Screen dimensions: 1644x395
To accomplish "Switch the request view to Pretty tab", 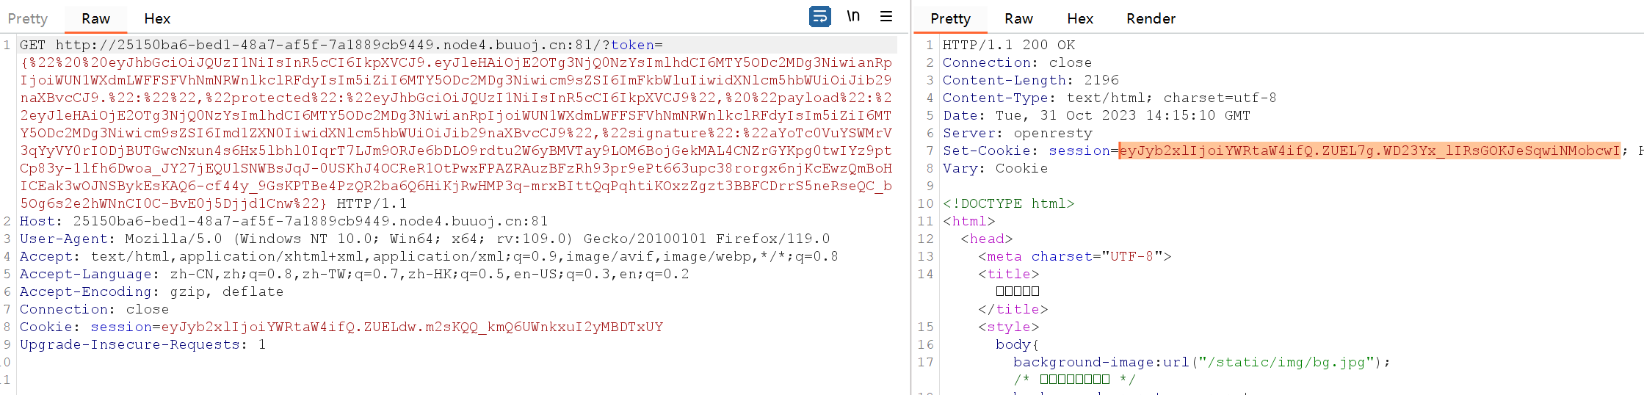I will coord(28,18).
